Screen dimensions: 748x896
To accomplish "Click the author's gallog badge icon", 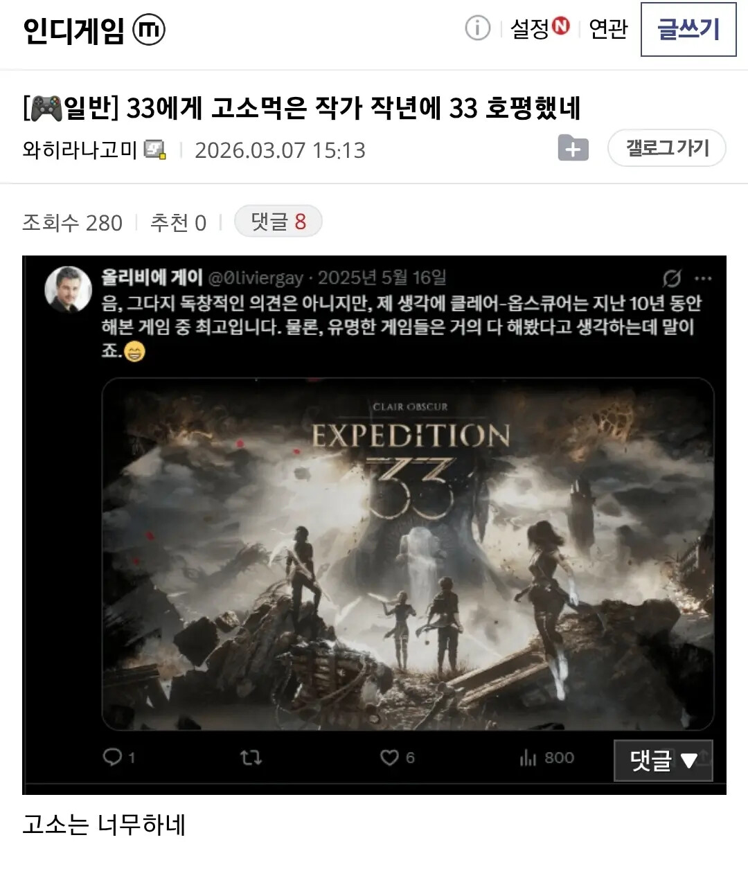I will coord(155,150).
